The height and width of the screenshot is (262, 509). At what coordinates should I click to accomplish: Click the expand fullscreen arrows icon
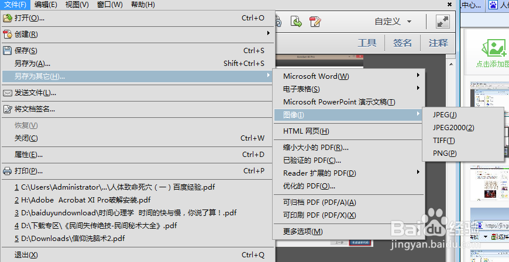442,22
